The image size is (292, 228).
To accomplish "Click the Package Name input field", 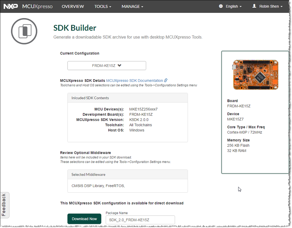I will pyautogui.click(x=140, y=220).
